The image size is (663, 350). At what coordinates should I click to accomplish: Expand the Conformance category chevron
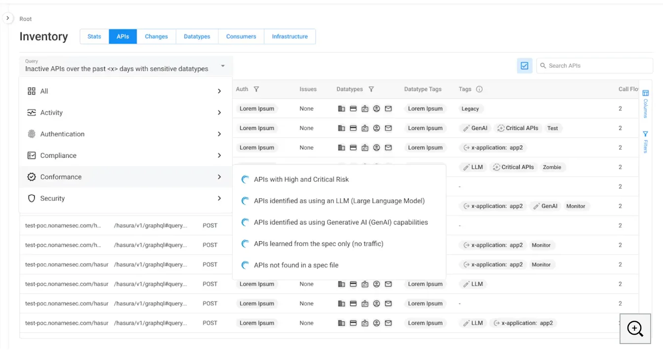219,176
